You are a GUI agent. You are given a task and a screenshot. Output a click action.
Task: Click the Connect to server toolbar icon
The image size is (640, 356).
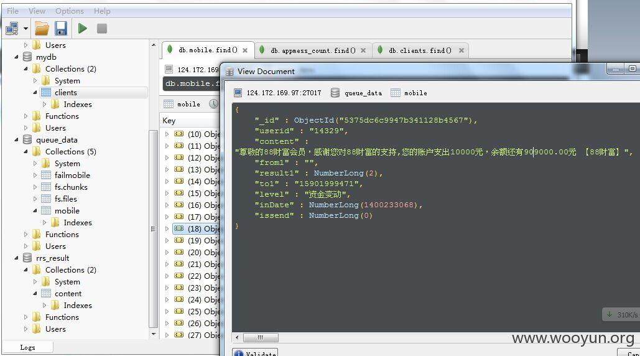pyautogui.click(x=12, y=29)
